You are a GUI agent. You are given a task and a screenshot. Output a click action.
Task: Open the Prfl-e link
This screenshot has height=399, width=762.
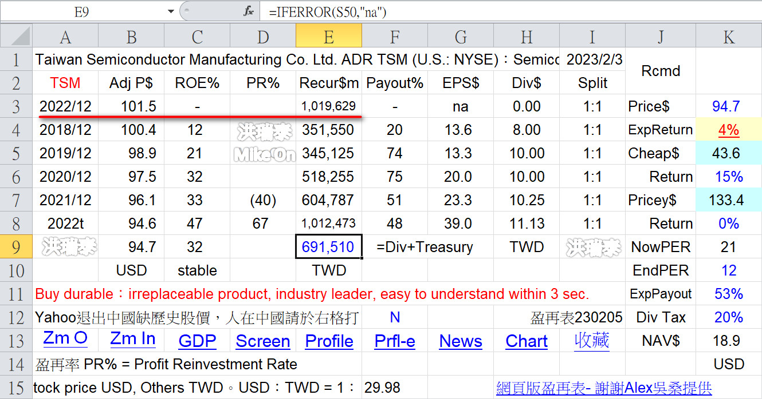(x=395, y=341)
